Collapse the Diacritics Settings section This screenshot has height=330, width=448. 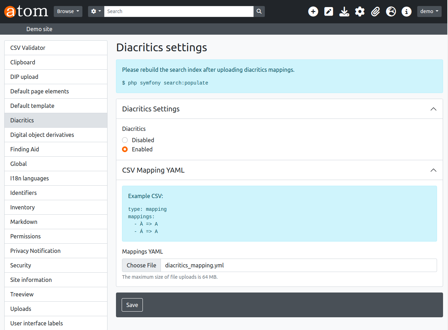pyautogui.click(x=433, y=109)
